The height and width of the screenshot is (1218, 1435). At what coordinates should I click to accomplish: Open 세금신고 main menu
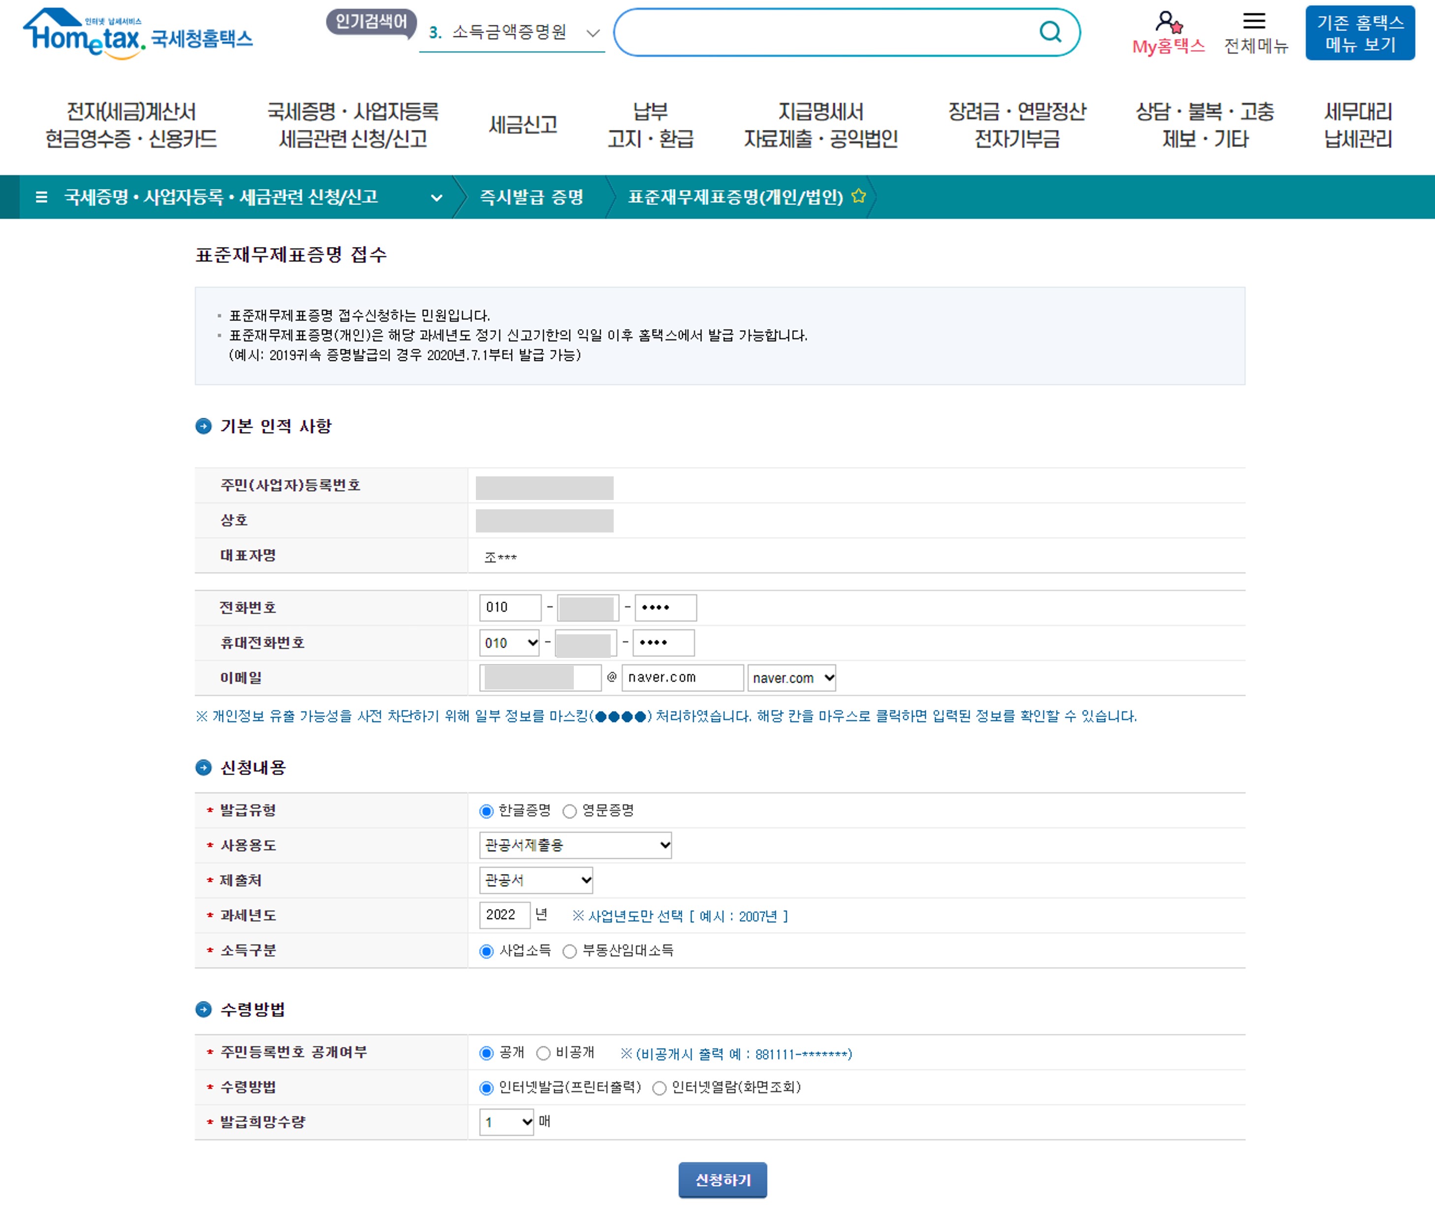point(523,125)
